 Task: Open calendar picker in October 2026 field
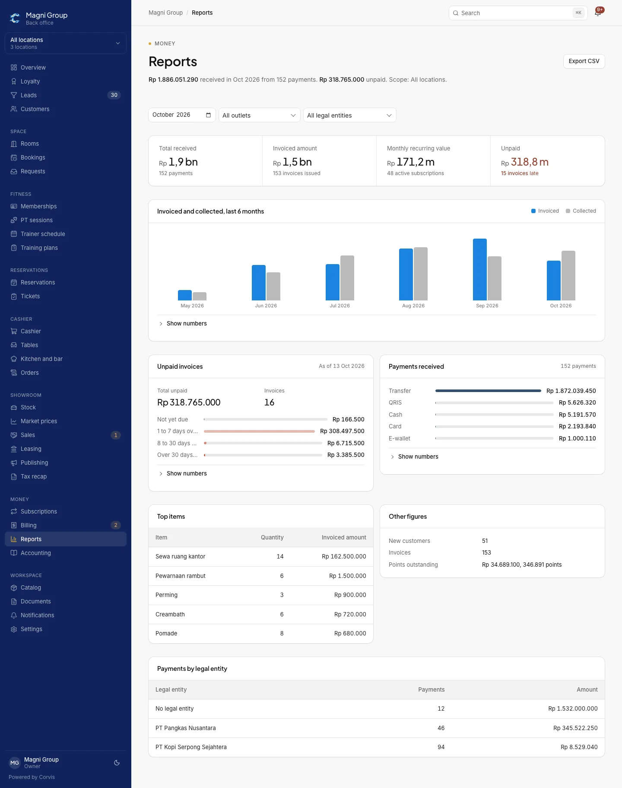(208, 115)
